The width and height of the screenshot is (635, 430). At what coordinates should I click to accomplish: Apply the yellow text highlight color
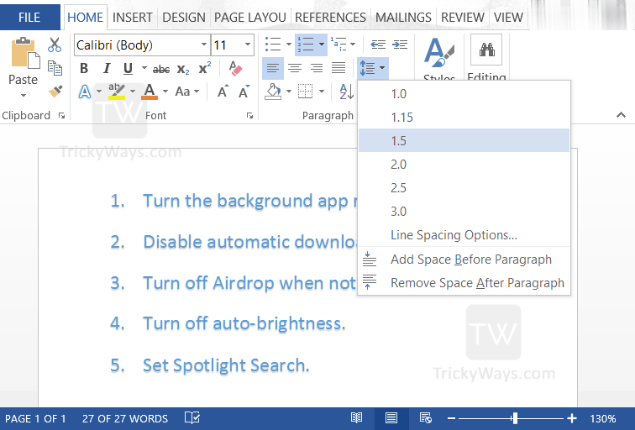coord(117,92)
